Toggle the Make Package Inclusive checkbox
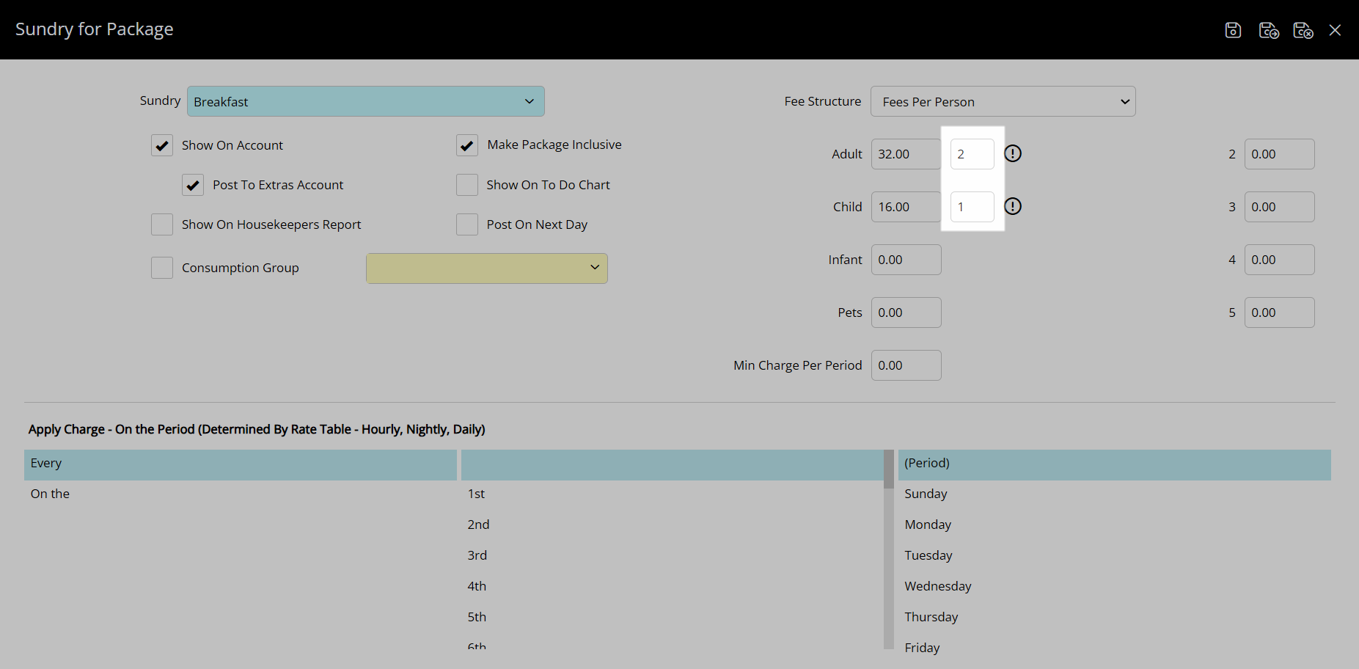This screenshot has height=669, width=1359. (x=467, y=145)
